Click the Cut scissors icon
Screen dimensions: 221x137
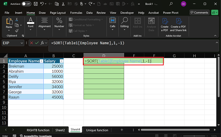[x=17, y=20]
